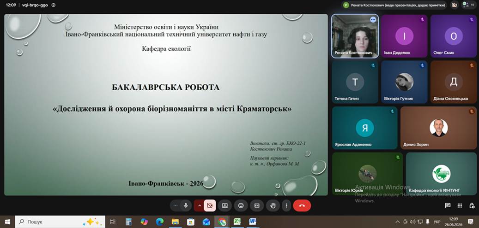Click the muted mic indicator on Діана Овсянецька's tile
This screenshot has height=228, width=479.
coord(472,65)
